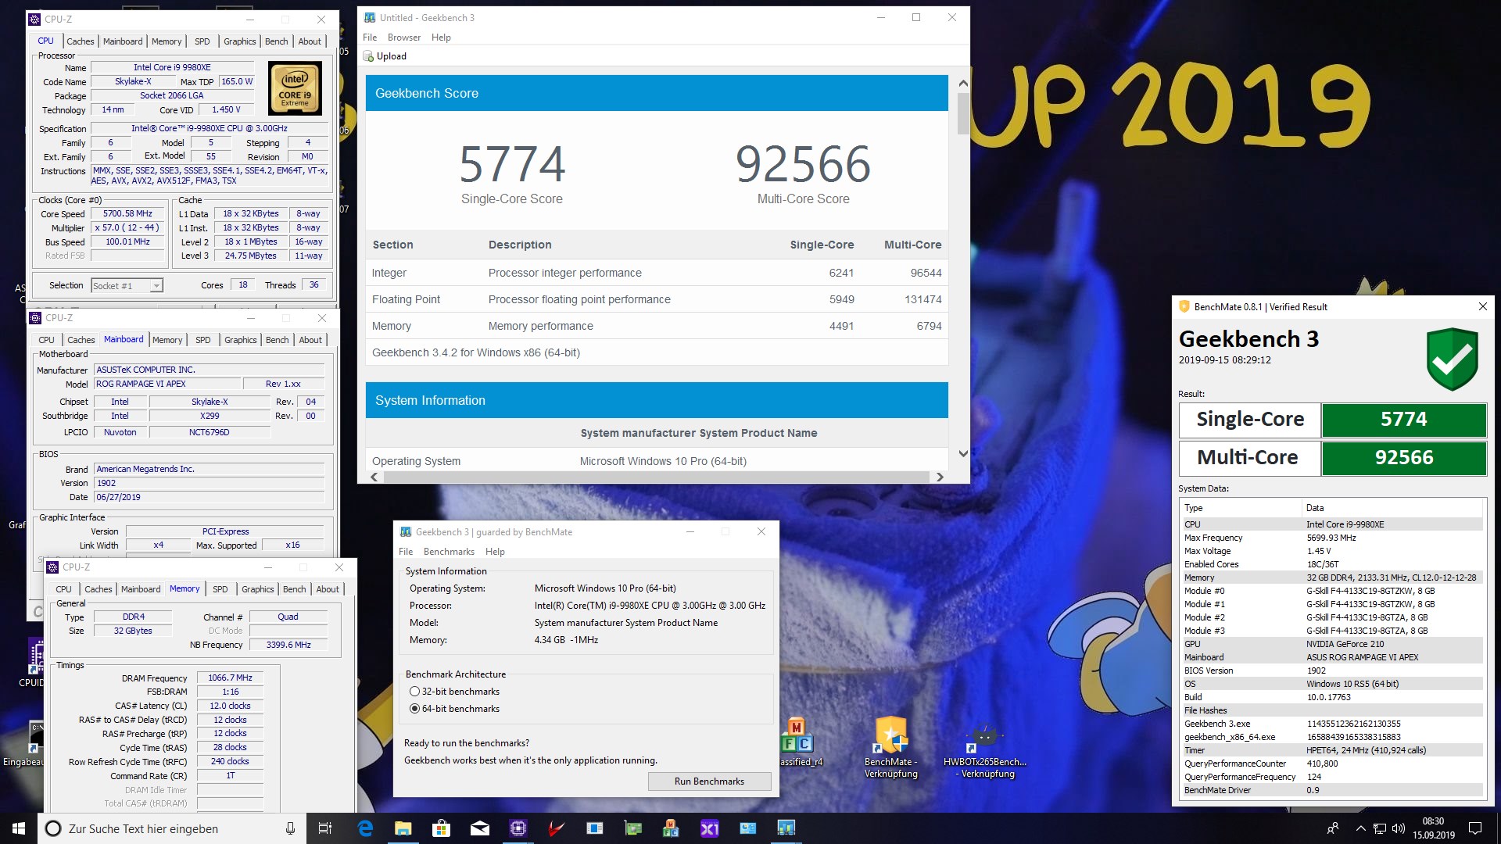Viewport: 1501px width, 844px height.
Task: Open Task View on the taskbar
Action: click(x=325, y=828)
